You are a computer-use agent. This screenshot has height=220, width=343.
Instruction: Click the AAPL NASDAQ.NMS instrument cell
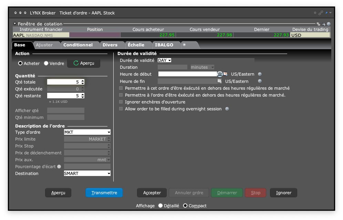click(41, 35)
